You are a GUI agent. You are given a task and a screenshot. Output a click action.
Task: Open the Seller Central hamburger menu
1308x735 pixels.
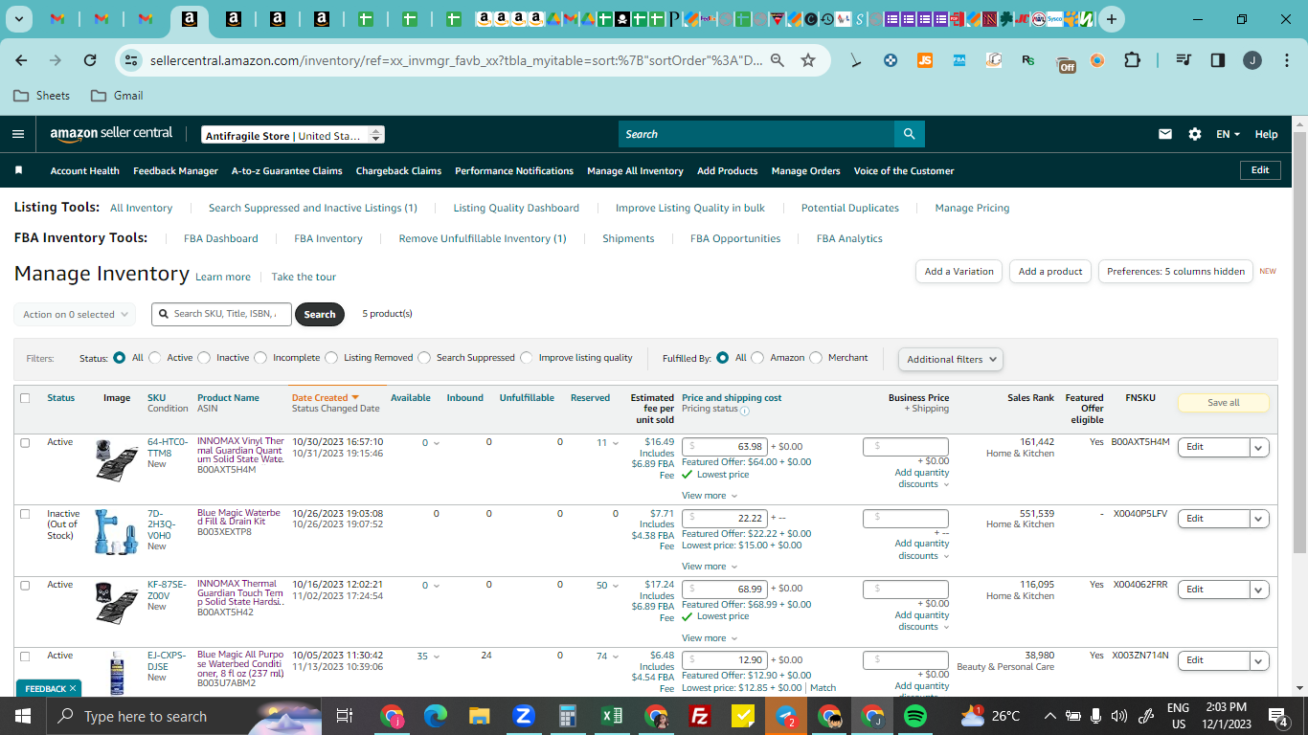18,134
